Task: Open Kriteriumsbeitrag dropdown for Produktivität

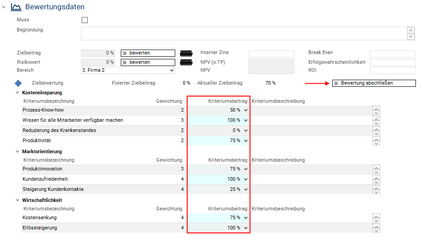Action: point(246,141)
